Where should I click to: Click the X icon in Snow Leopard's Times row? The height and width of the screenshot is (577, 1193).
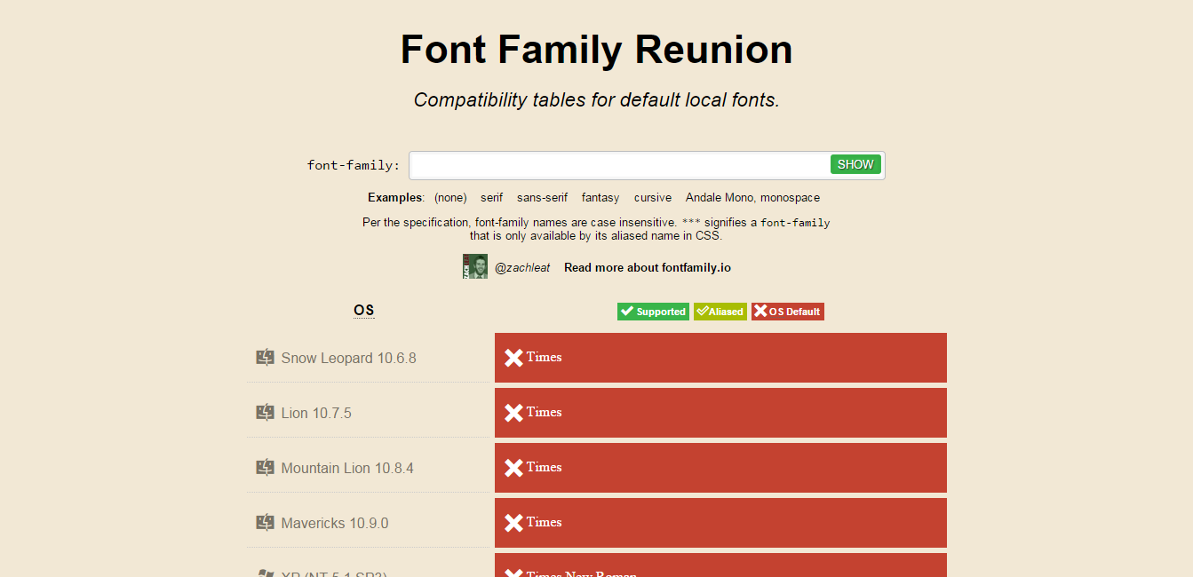pyautogui.click(x=513, y=358)
